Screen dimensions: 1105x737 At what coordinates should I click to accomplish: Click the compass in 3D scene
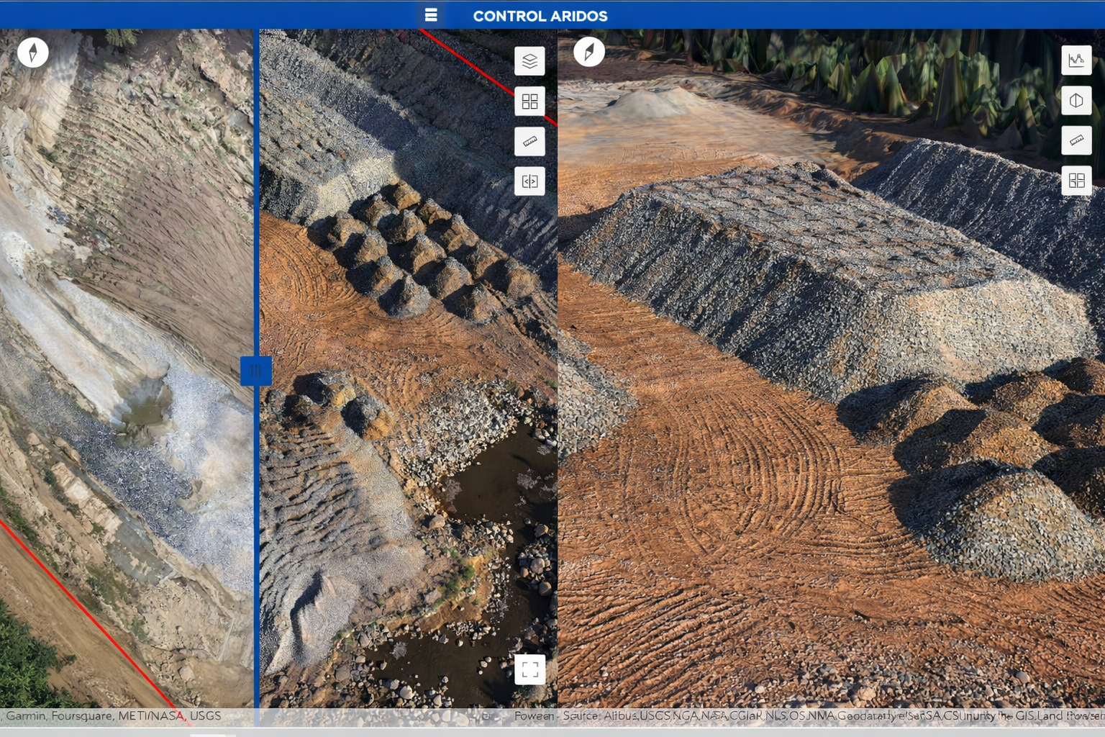(589, 53)
